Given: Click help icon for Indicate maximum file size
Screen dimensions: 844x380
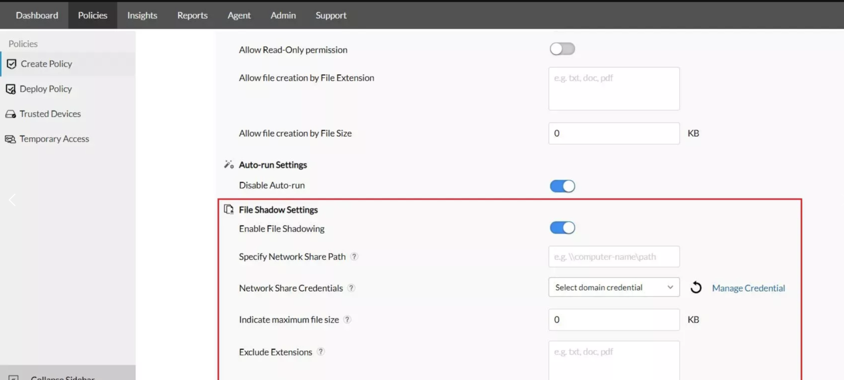Looking at the screenshot, I should 347,319.
